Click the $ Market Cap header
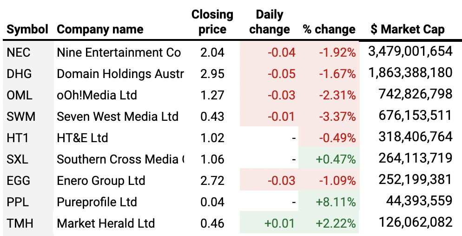462x236 pixels. (x=408, y=30)
